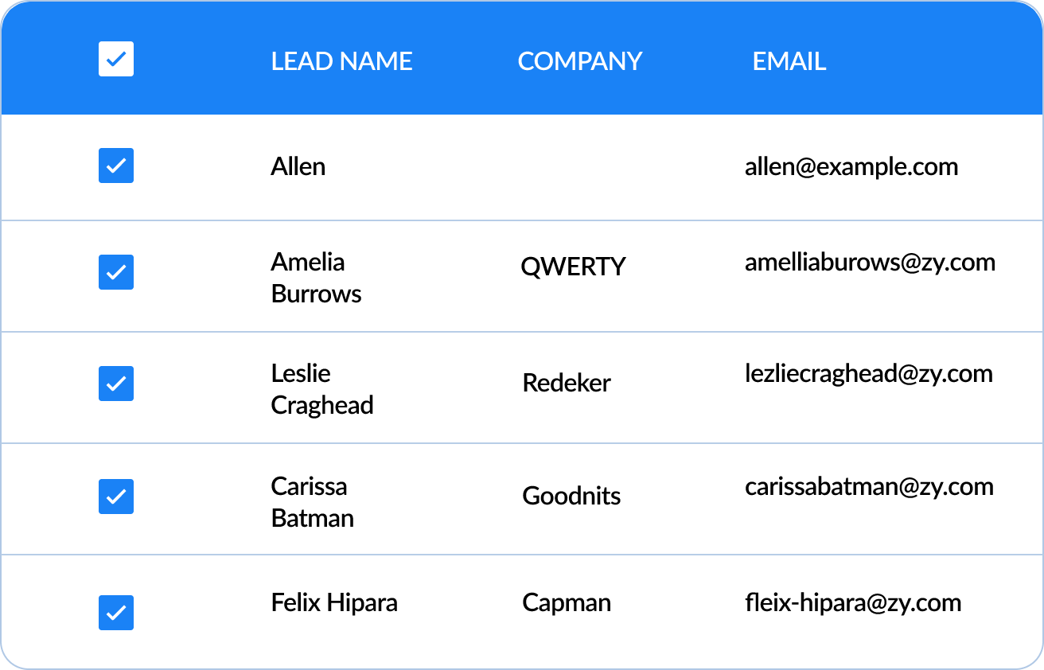Click the EMAIL column header
This screenshot has height=670, width=1044.
point(789,61)
